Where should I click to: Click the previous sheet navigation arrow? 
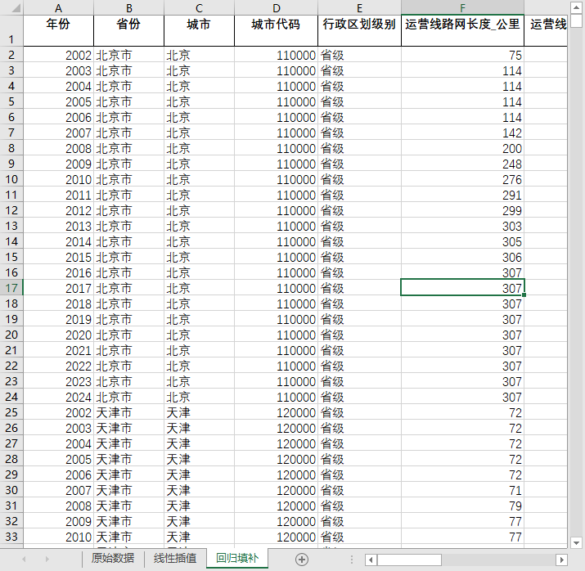pos(25,559)
